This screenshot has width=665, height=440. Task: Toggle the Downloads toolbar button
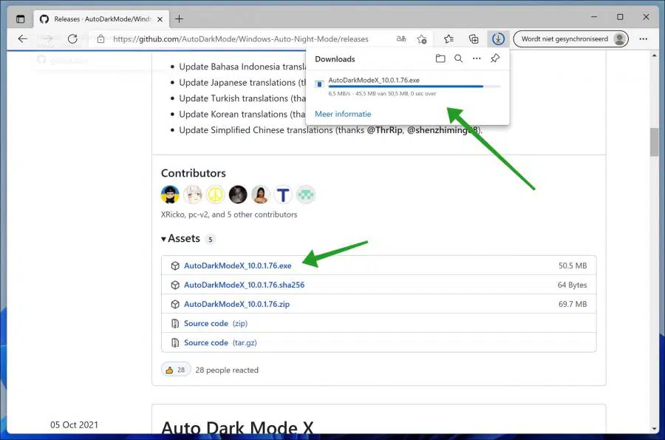(498, 39)
